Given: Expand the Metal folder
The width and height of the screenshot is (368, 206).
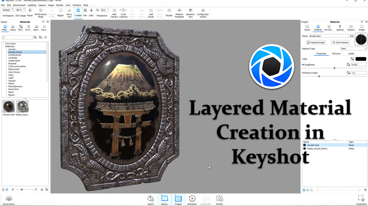Looking at the screenshot, I should (x=6, y=83).
